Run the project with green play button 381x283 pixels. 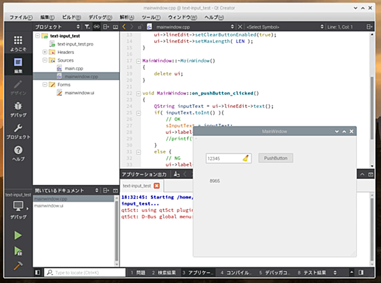[x=18, y=235]
